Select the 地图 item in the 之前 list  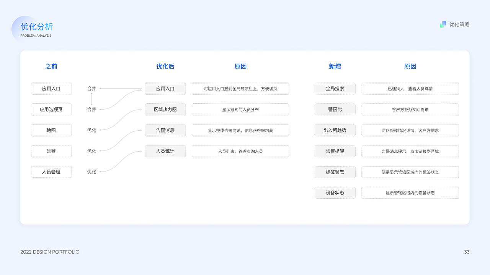pos(51,130)
